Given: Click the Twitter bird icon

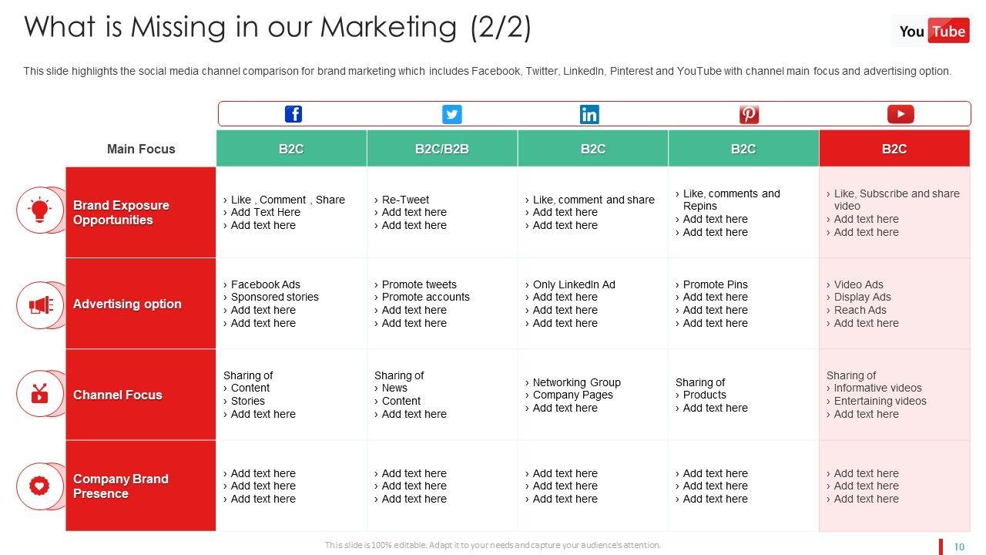Looking at the screenshot, I should point(452,114).
